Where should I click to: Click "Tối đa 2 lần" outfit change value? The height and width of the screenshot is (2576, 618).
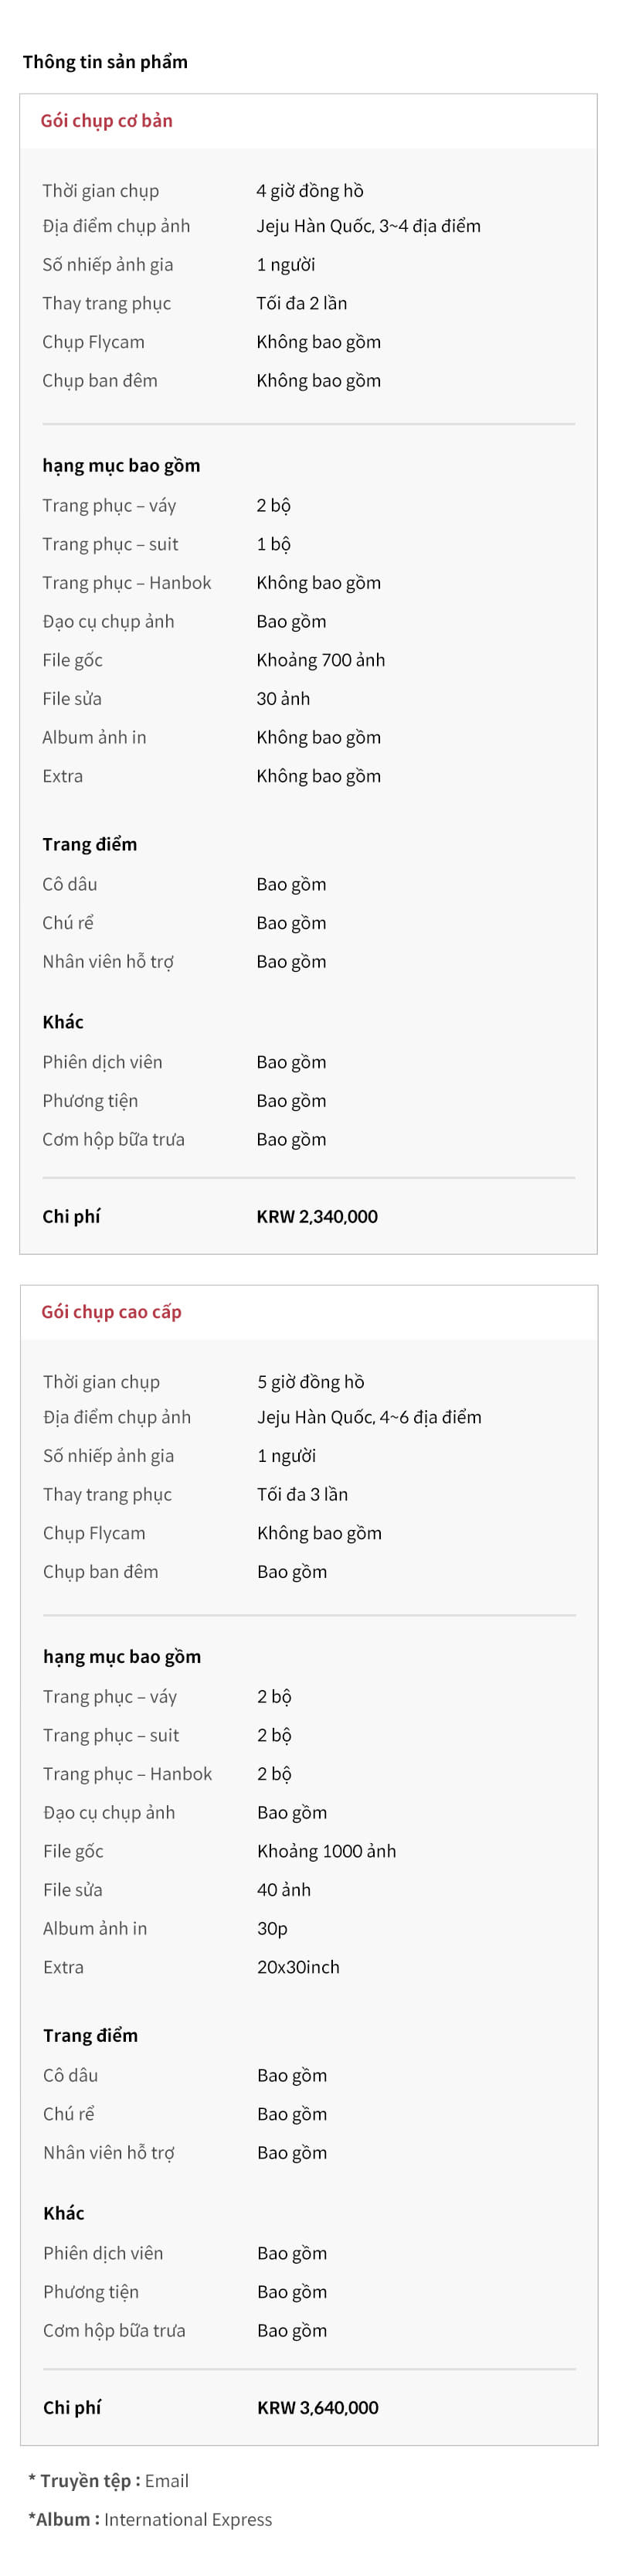coord(302,303)
